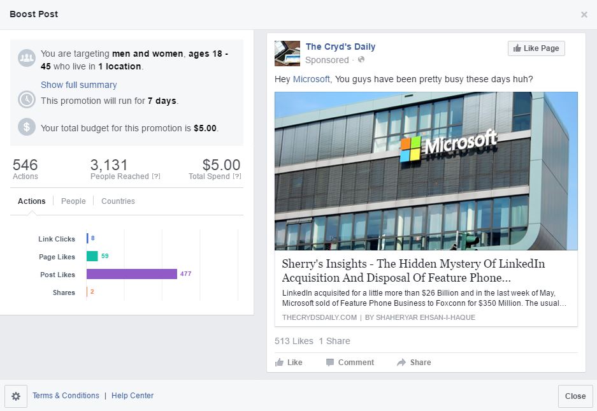
Task: Click the Microsoft building post image
Action: [x=426, y=171]
